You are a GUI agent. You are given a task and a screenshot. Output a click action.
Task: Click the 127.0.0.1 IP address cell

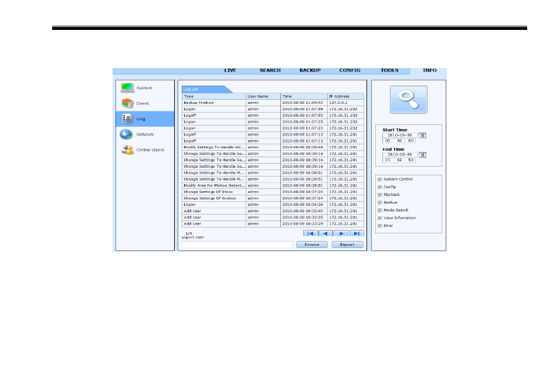click(346, 103)
